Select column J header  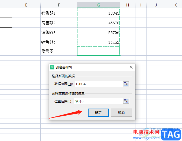[x=156, y=5]
